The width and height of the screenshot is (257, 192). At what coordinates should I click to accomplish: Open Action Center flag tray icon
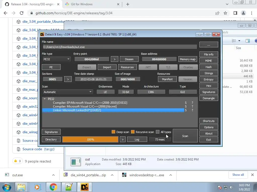pyautogui.click(x=220, y=187)
